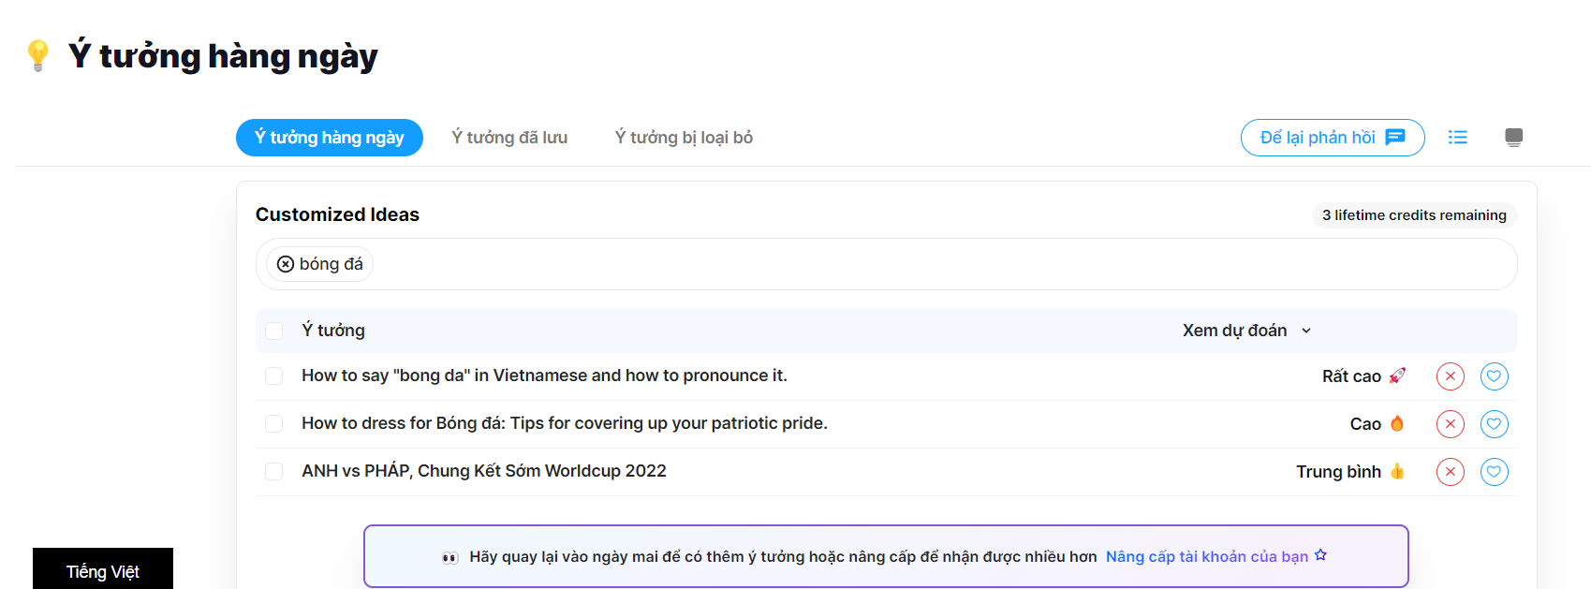
Task: Click the idea 'How to say "bong da" in Vietnamese'
Action: coord(544,375)
